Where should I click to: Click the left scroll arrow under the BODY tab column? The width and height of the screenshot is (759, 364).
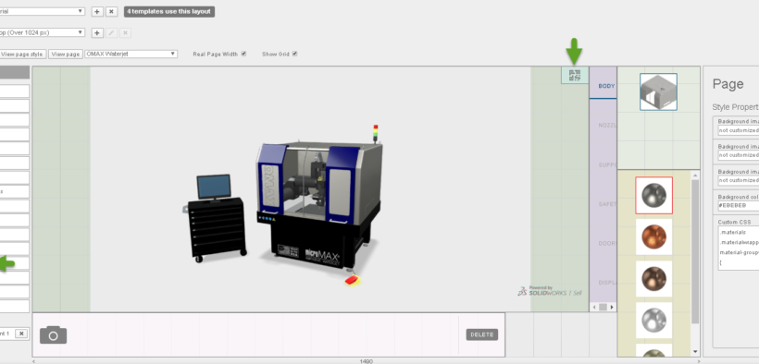593,307
